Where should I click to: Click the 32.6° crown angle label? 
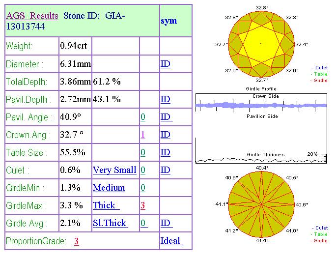pyautogui.click(x=292, y=71)
